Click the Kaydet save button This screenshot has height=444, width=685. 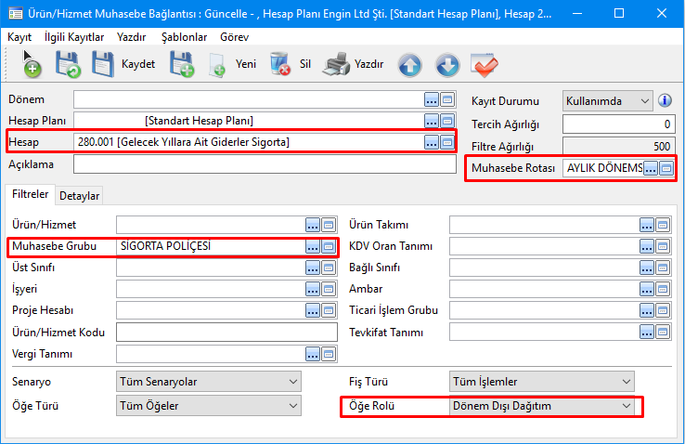(x=123, y=64)
